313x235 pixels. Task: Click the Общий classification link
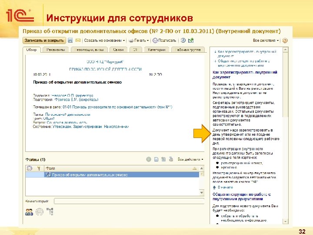coord(49,118)
